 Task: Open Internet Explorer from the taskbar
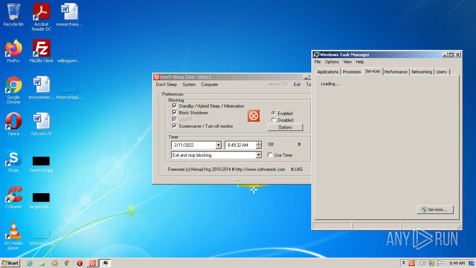[29, 263]
